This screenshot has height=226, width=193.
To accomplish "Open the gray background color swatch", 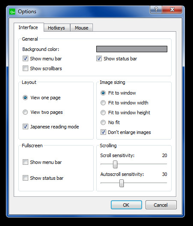I will click(x=132, y=49).
